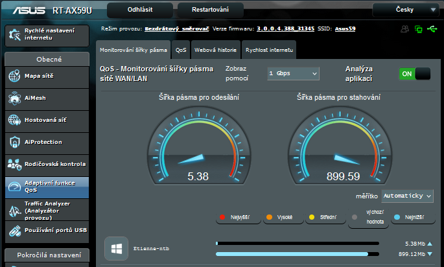Click the Windows device icon for Etienne-ntb
This screenshot has height=267, width=444.
117,249
